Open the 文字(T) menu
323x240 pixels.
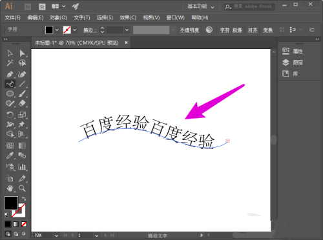tap(82, 17)
